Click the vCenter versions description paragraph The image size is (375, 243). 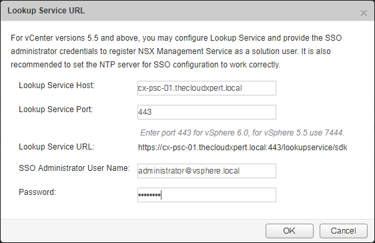[176, 51]
